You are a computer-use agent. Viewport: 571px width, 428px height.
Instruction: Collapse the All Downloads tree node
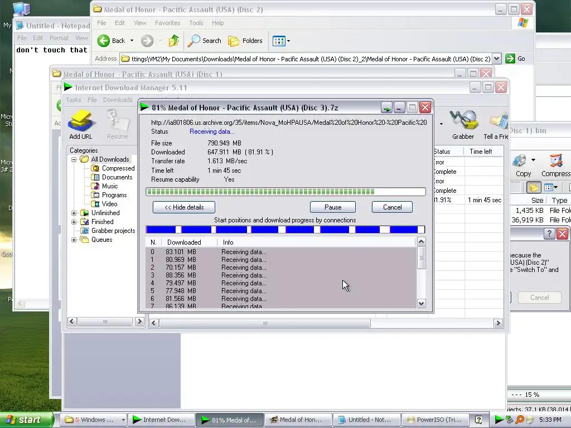74,159
